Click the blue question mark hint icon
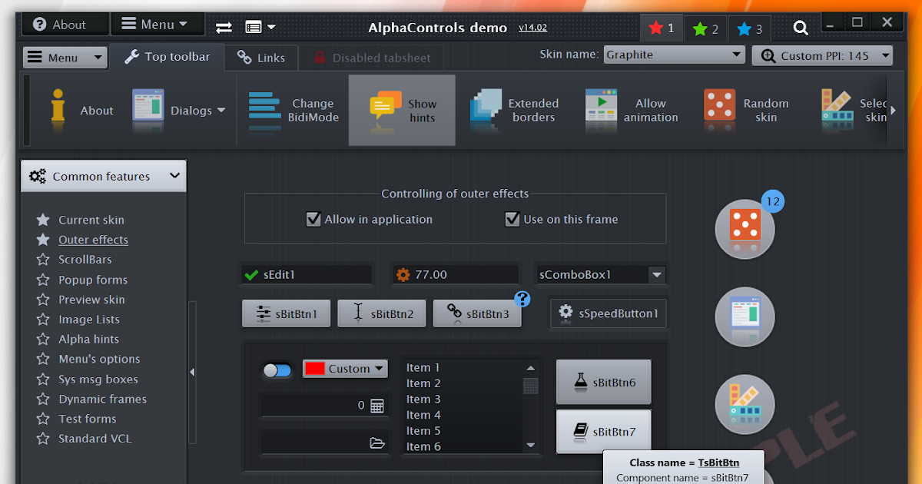The height and width of the screenshot is (484, 922). [x=522, y=299]
